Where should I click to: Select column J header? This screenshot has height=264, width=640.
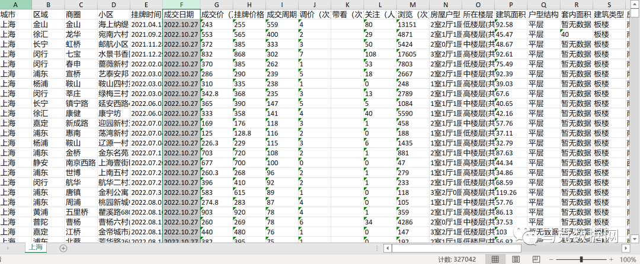(x=314, y=5)
